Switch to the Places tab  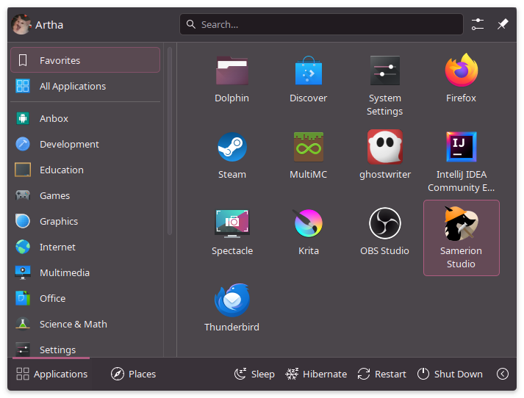click(x=134, y=374)
